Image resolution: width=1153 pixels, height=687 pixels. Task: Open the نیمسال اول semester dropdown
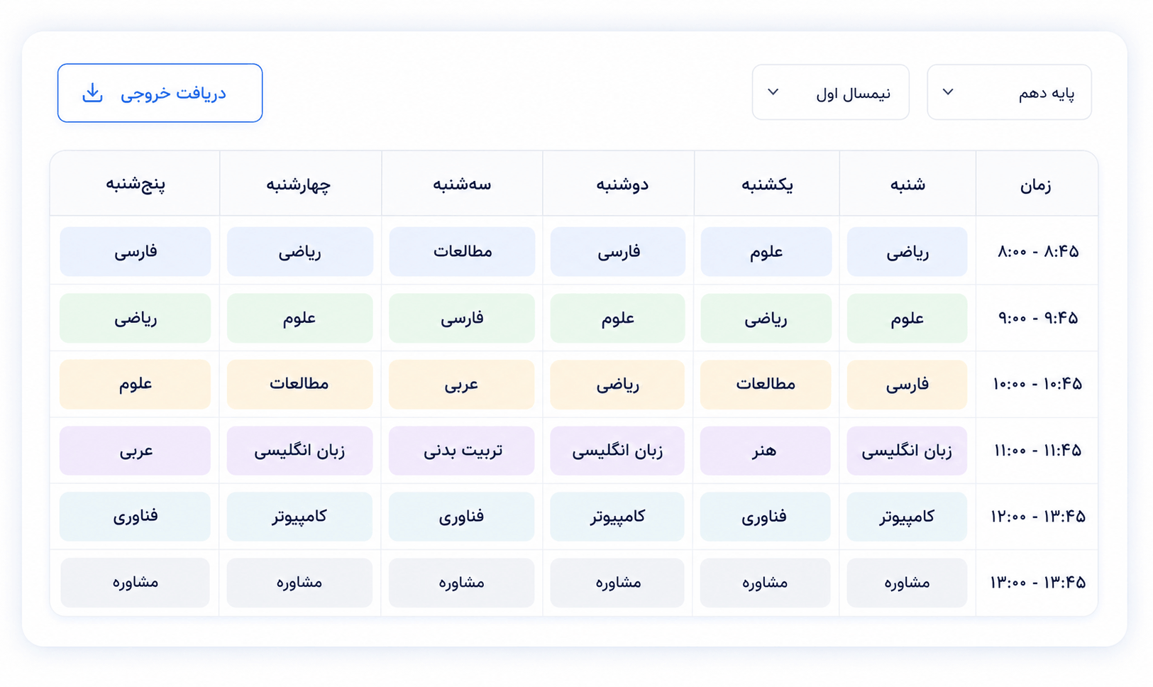[830, 92]
